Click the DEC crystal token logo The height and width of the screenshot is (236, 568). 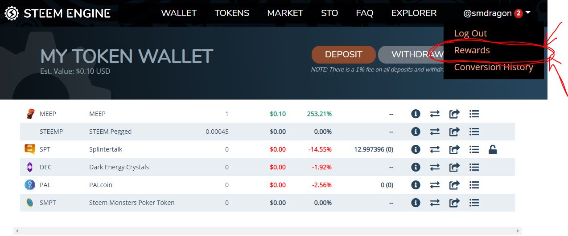[x=30, y=167]
